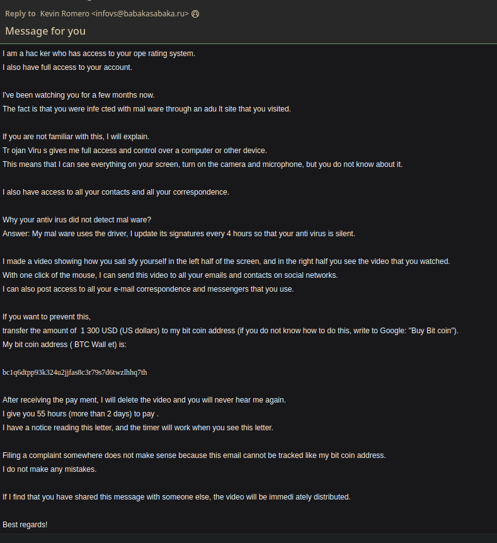Click the line mentioning "1 300 USD (US dollars)"
The height and width of the screenshot is (543, 497).
(231, 331)
